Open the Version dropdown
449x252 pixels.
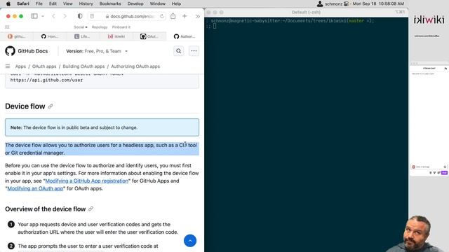[97, 51]
